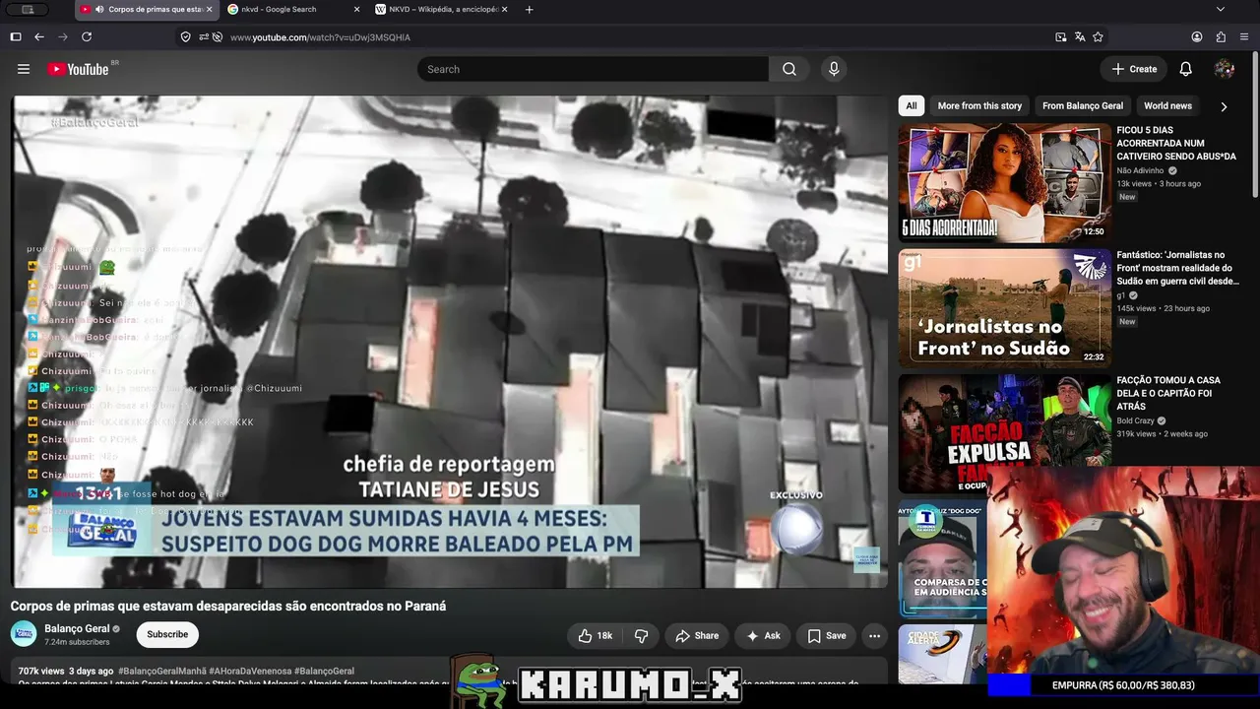Open the Bold Crazy channel link
Screen dimensions: 1260x709
coord(1135,420)
